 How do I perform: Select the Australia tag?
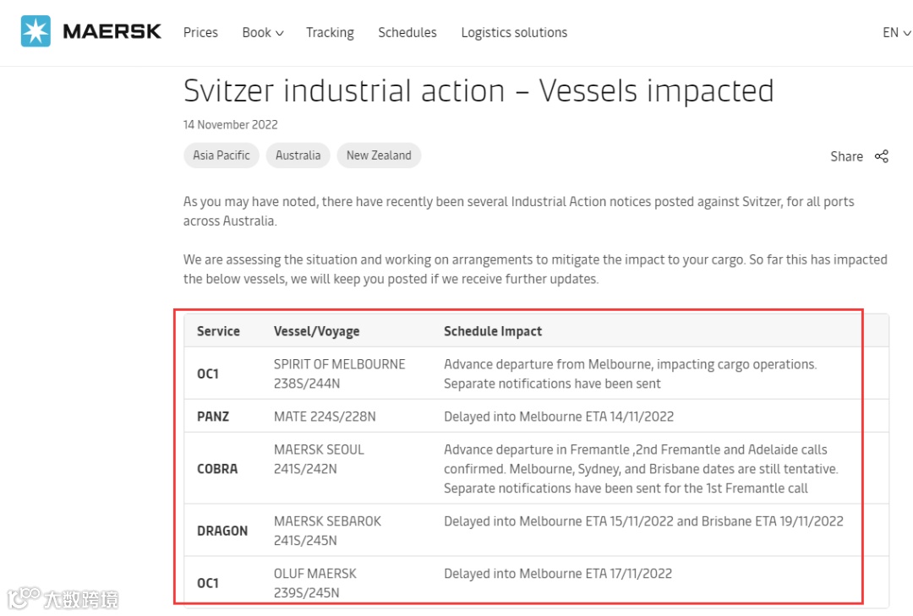pyautogui.click(x=298, y=155)
